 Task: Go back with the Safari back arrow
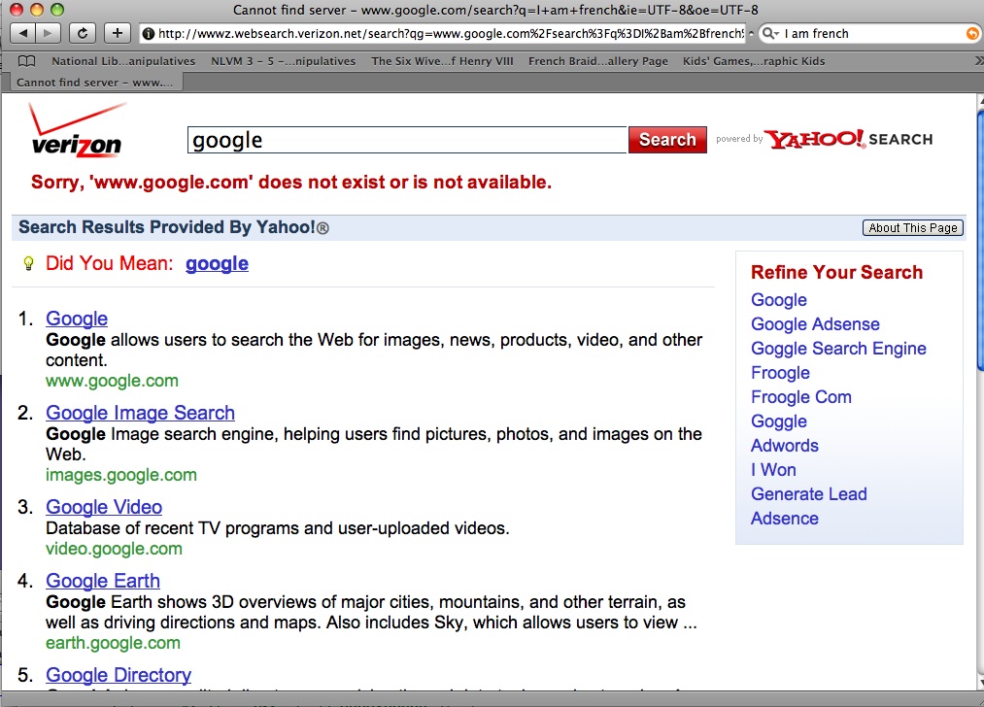coord(23,33)
